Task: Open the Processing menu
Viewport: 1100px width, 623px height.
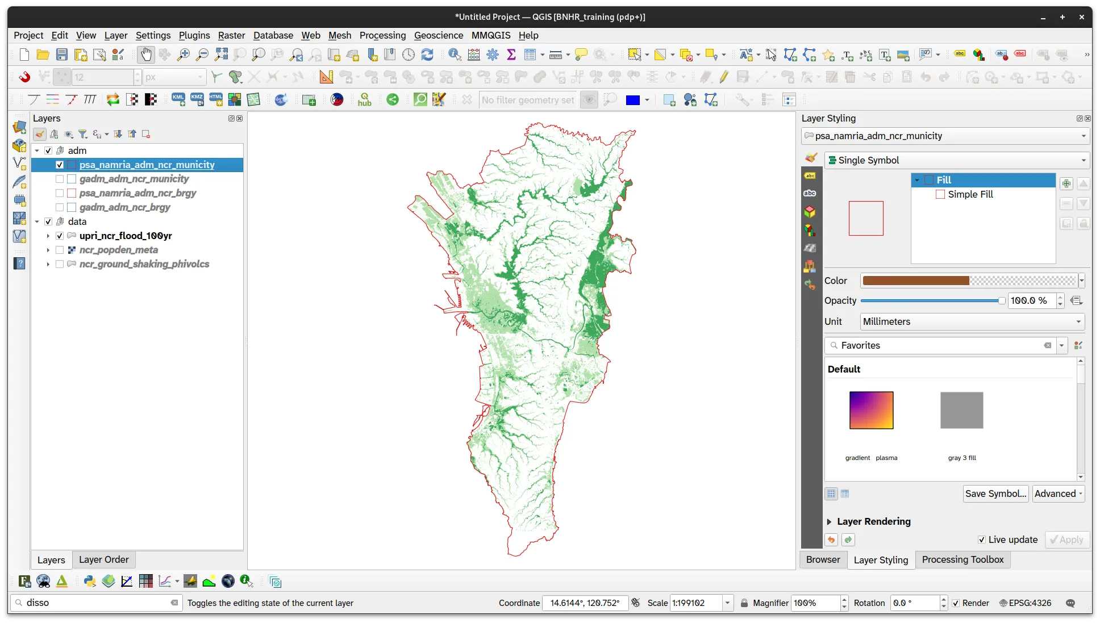Action: (382, 35)
